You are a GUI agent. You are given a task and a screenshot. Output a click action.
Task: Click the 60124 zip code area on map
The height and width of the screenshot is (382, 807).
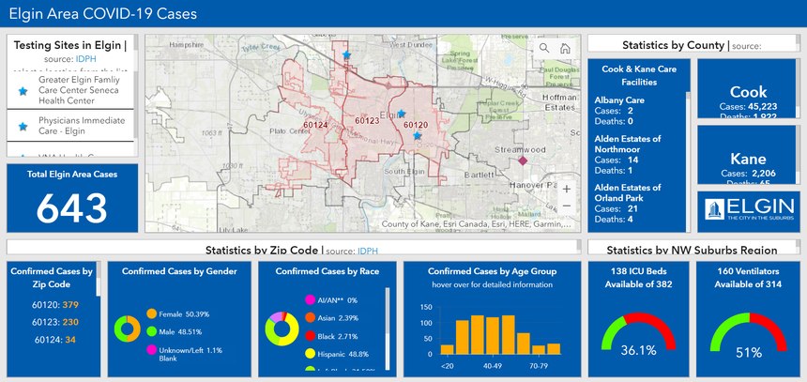click(316, 126)
